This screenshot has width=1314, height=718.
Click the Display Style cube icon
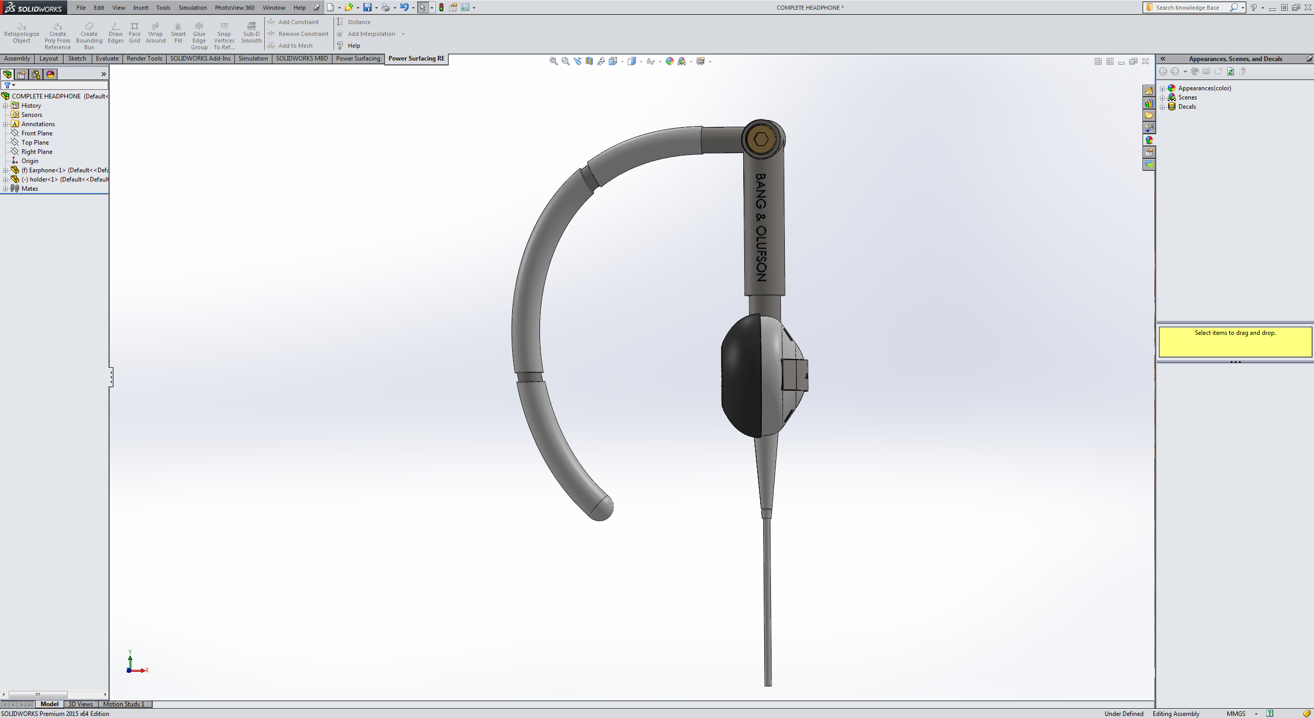[632, 61]
